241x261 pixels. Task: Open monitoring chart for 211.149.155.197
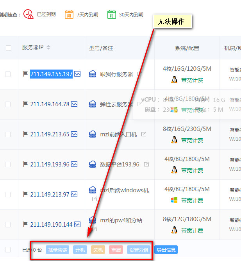point(77,74)
